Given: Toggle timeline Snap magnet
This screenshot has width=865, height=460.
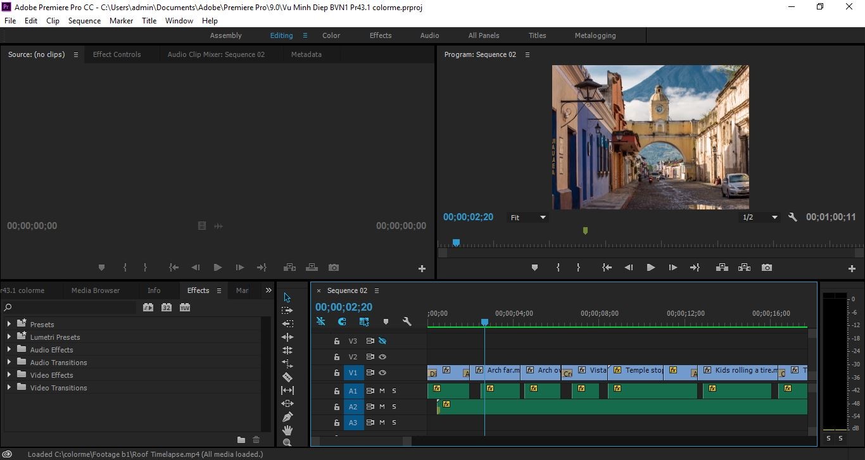Looking at the screenshot, I should pyautogui.click(x=342, y=321).
